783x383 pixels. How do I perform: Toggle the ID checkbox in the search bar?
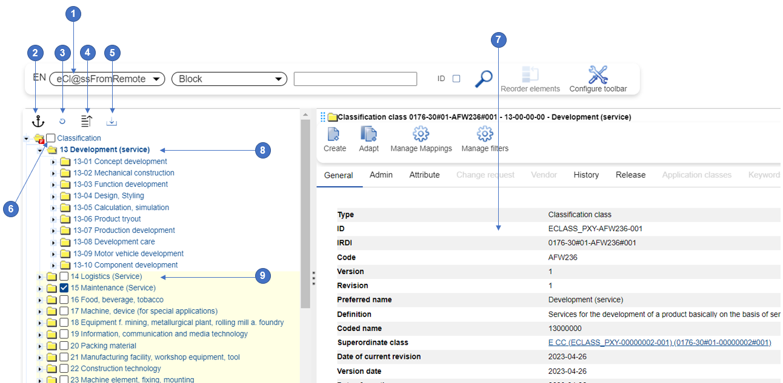456,79
